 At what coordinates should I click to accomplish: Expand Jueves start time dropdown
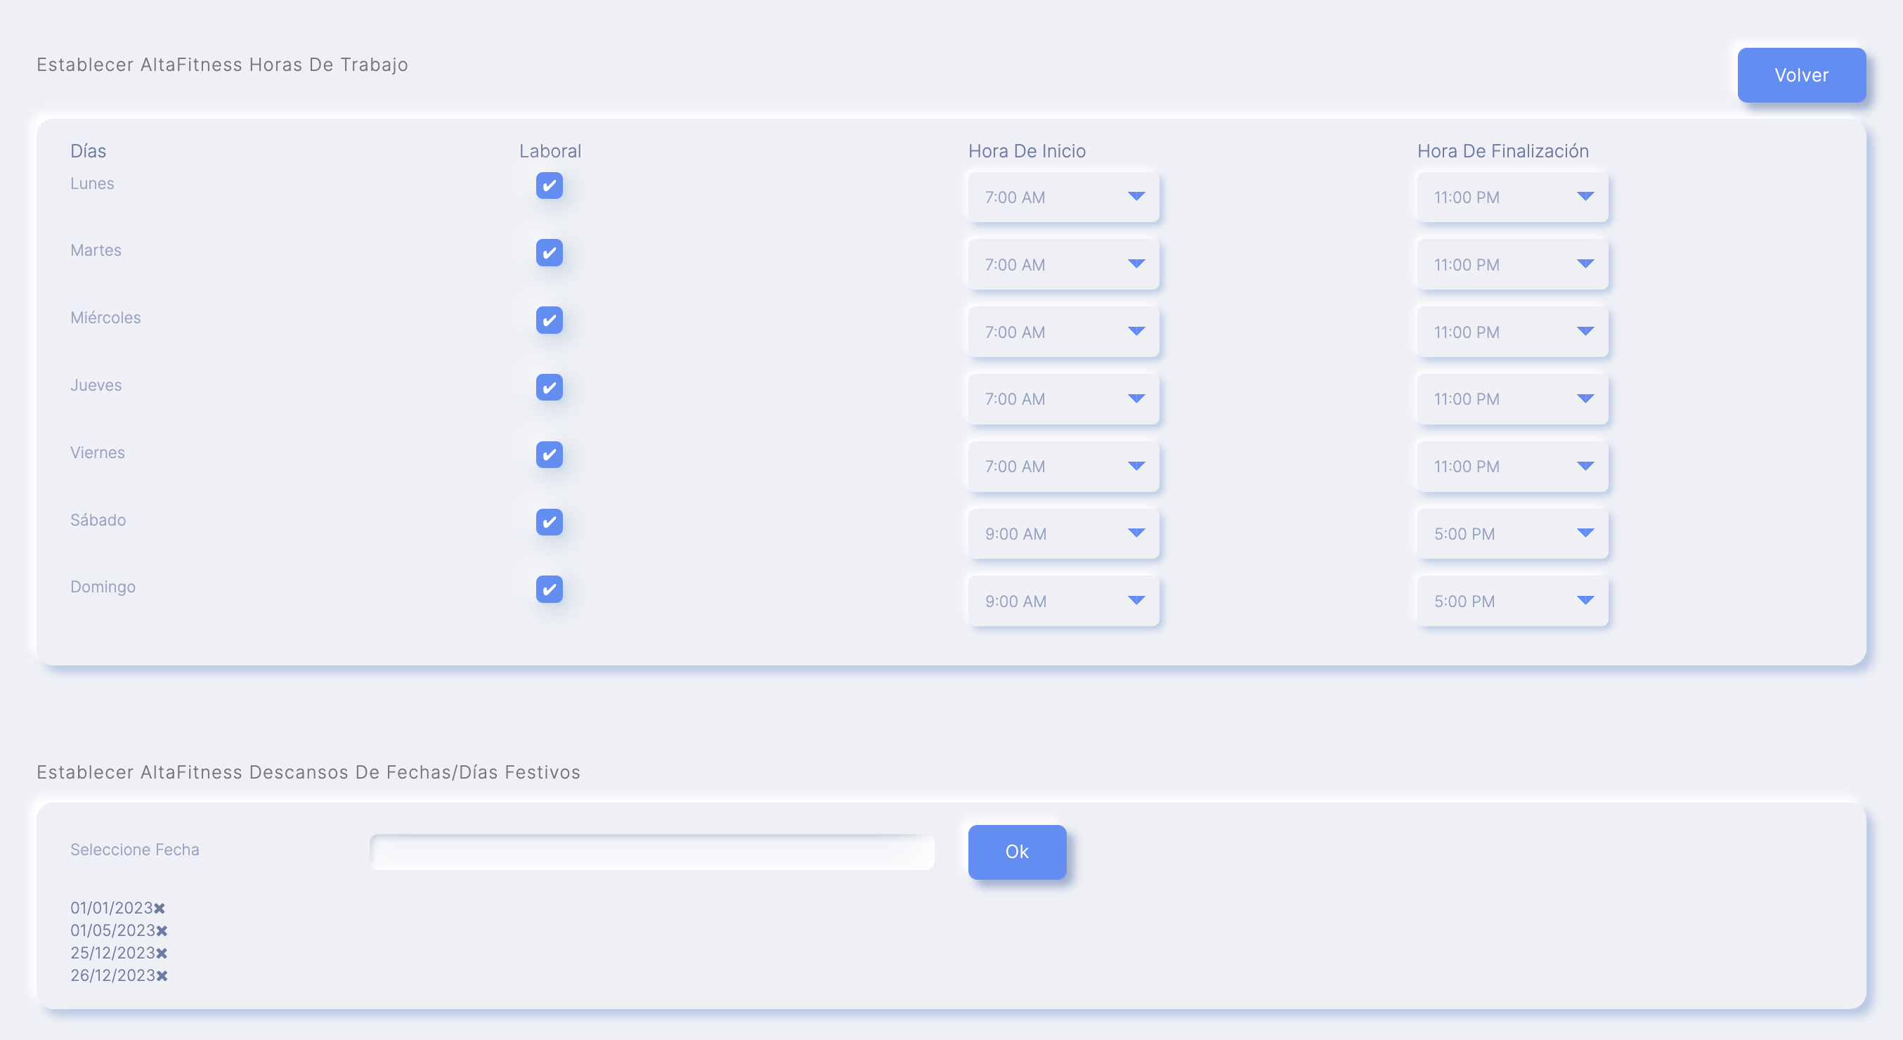click(x=1063, y=399)
